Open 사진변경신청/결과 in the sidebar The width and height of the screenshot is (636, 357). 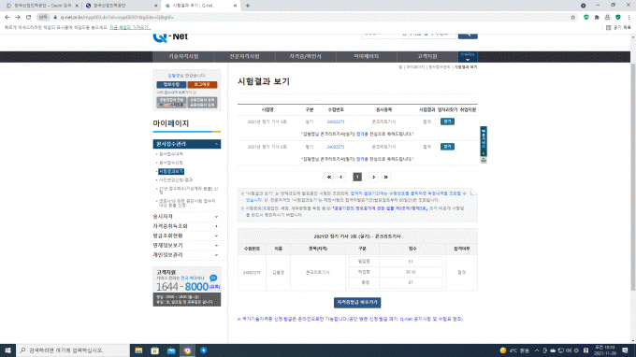coord(176,180)
